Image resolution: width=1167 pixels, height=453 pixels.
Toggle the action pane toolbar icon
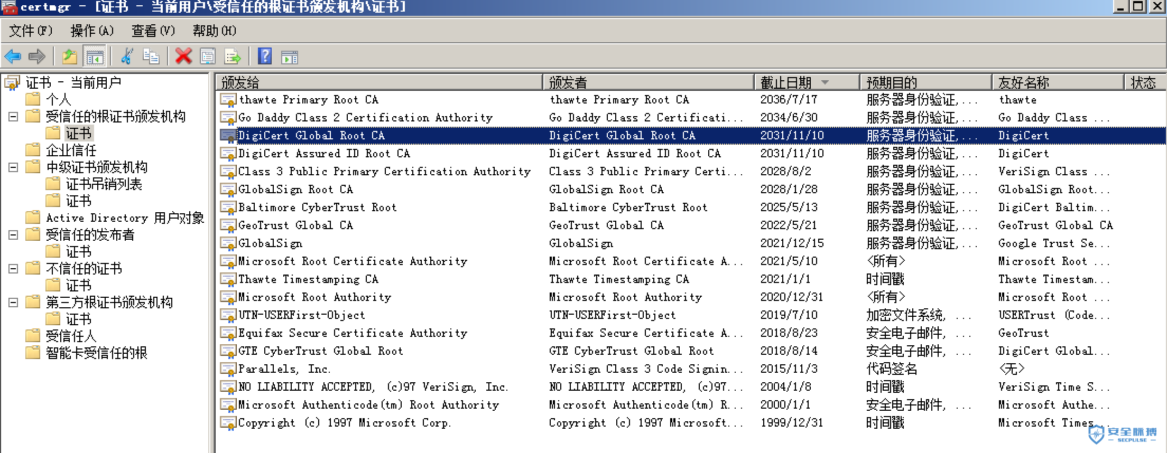(x=290, y=57)
